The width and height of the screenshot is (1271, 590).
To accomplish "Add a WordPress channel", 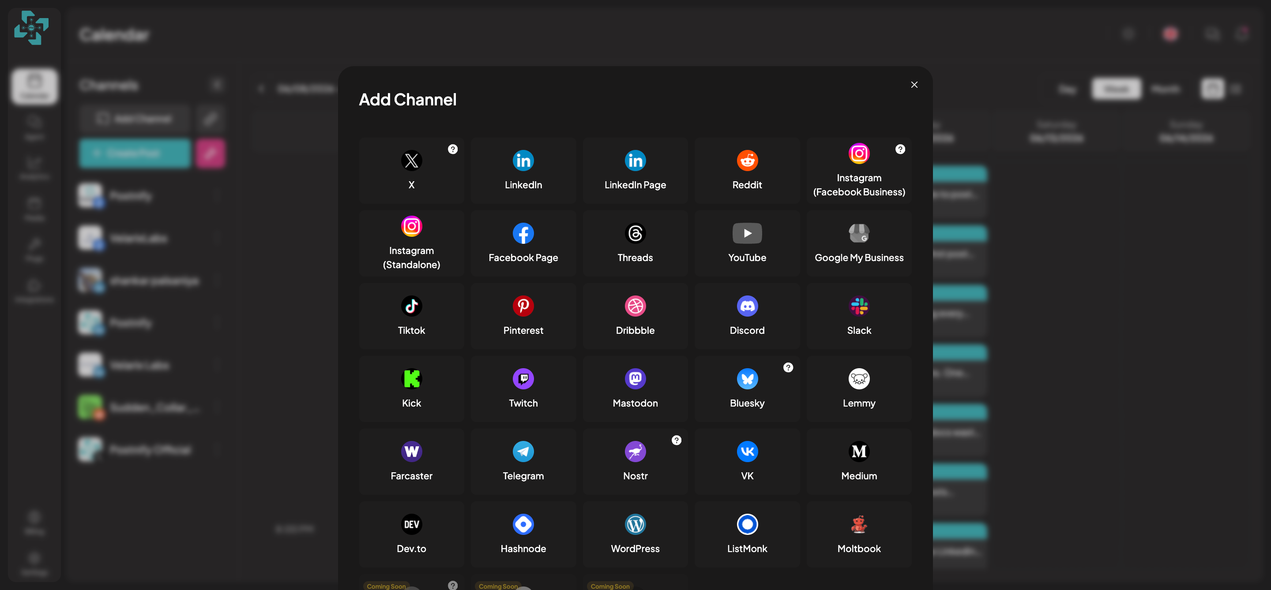I will click(x=635, y=534).
